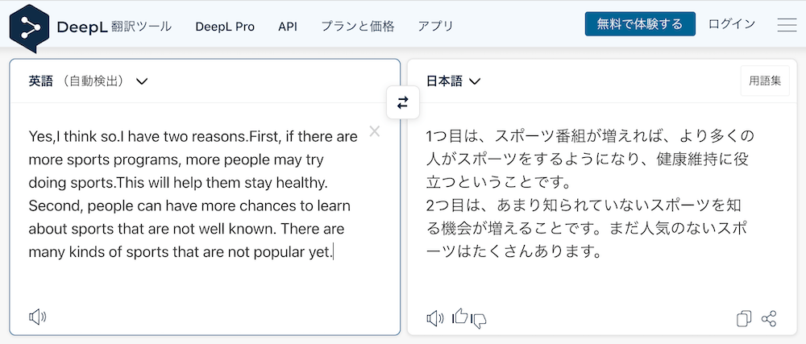Screen dimensions: 806x344
Task: Click the DeepL hexagon logo icon
Action: [x=30, y=26]
